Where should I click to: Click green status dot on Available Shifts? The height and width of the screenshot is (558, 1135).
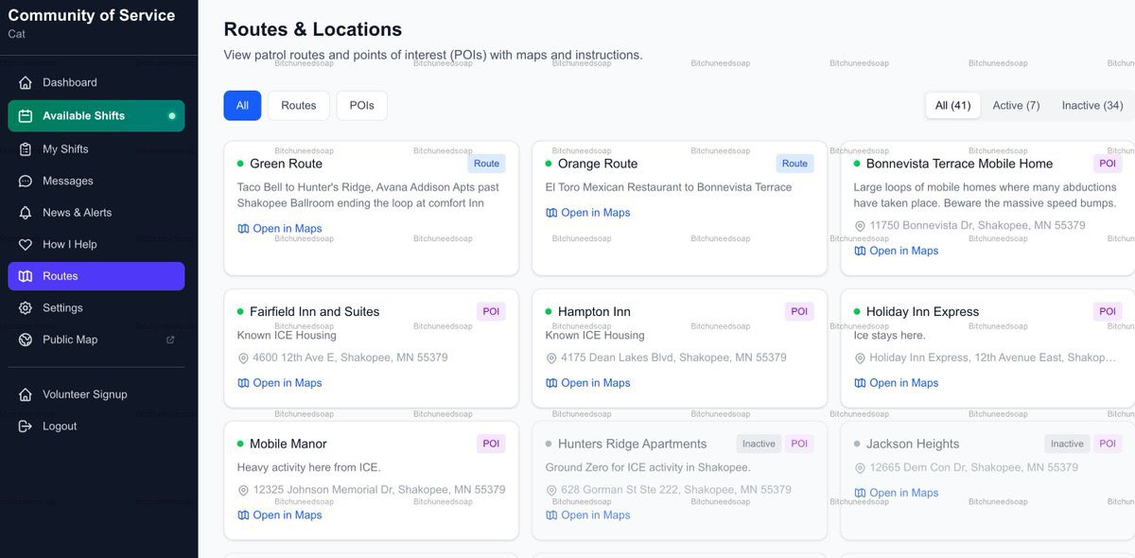171,115
